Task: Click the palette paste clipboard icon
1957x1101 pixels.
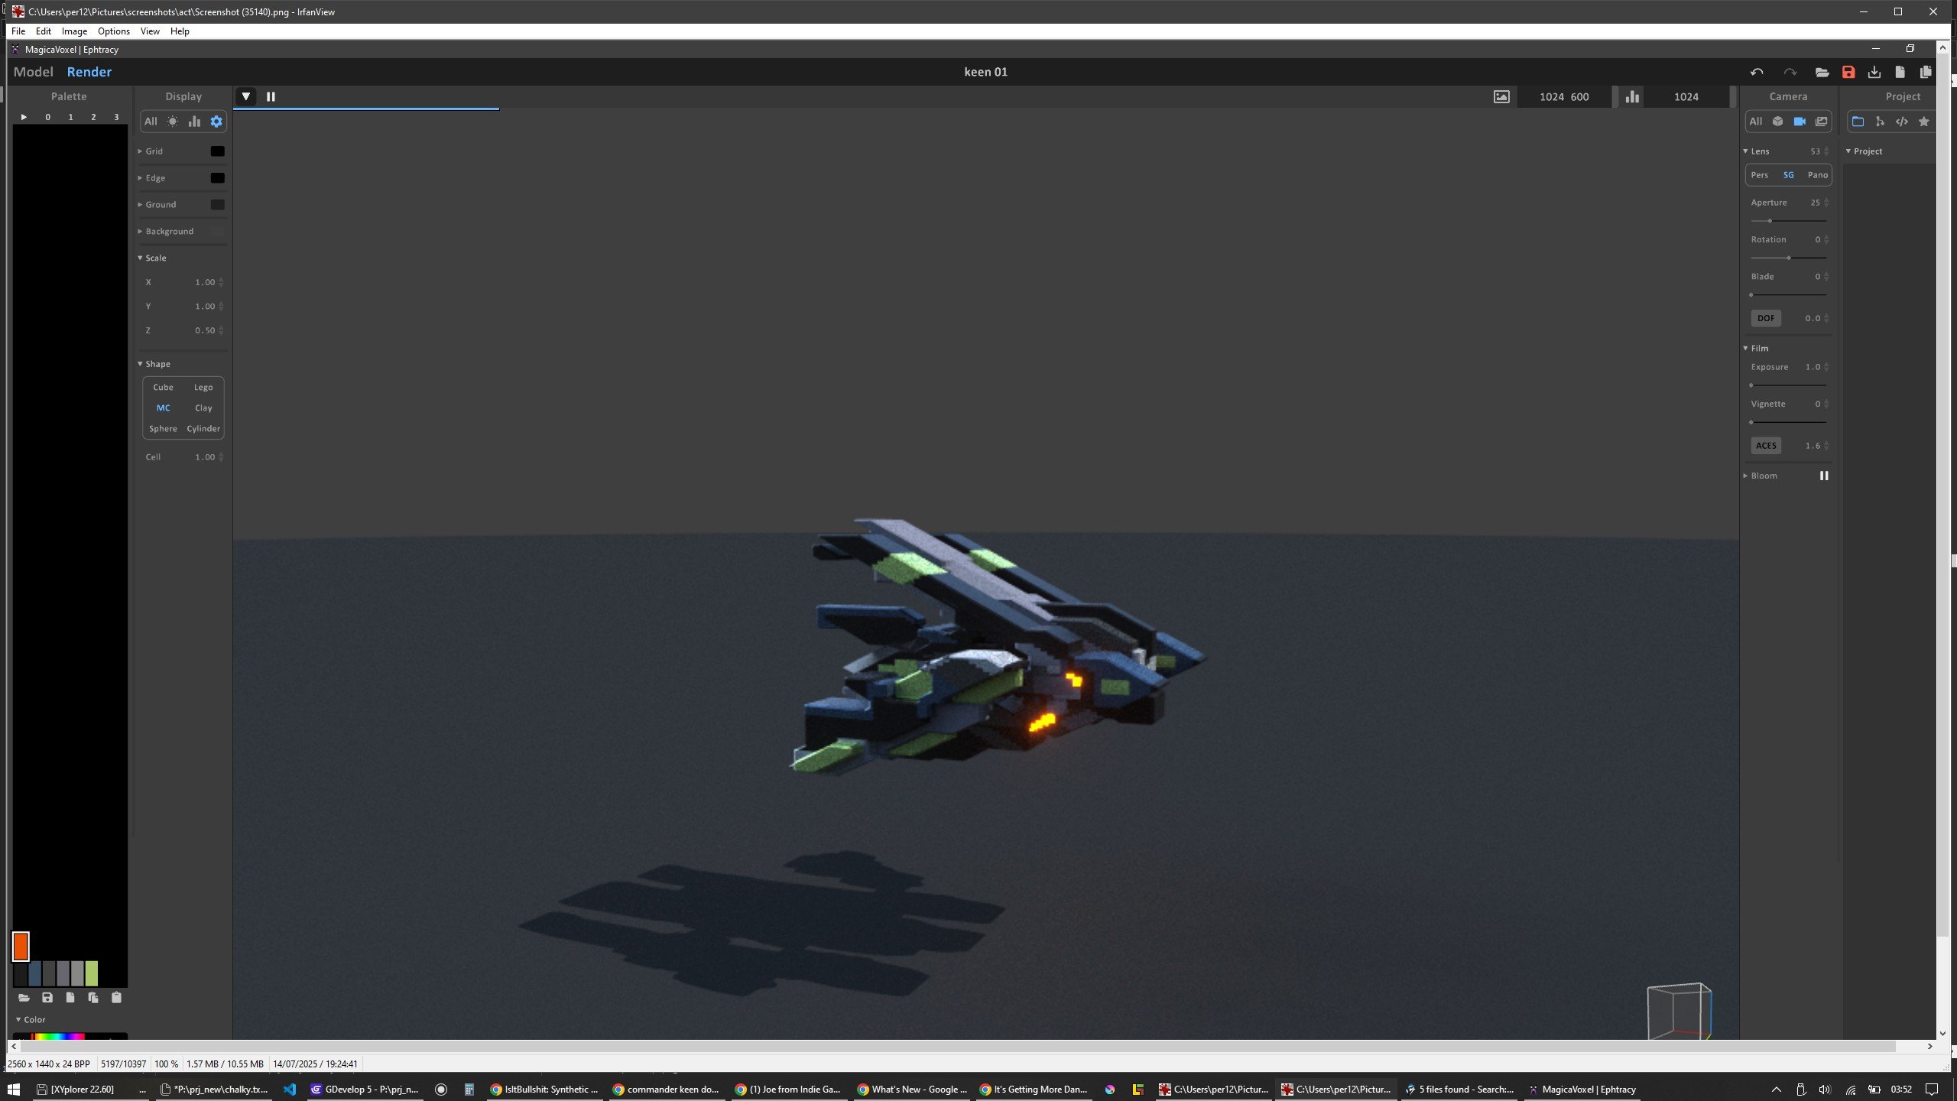Action: (116, 998)
